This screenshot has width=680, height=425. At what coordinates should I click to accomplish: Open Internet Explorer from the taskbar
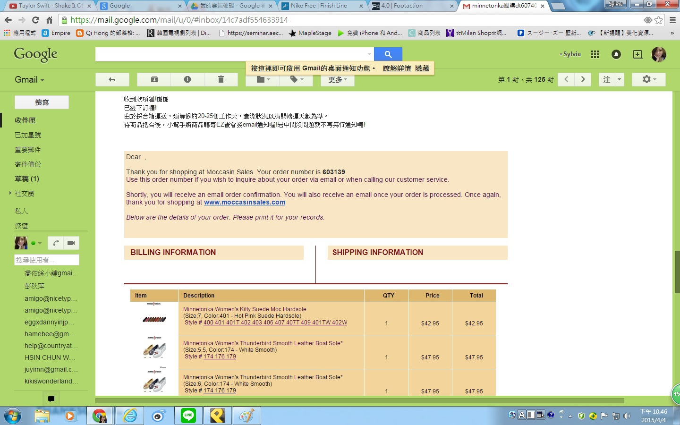129,416
